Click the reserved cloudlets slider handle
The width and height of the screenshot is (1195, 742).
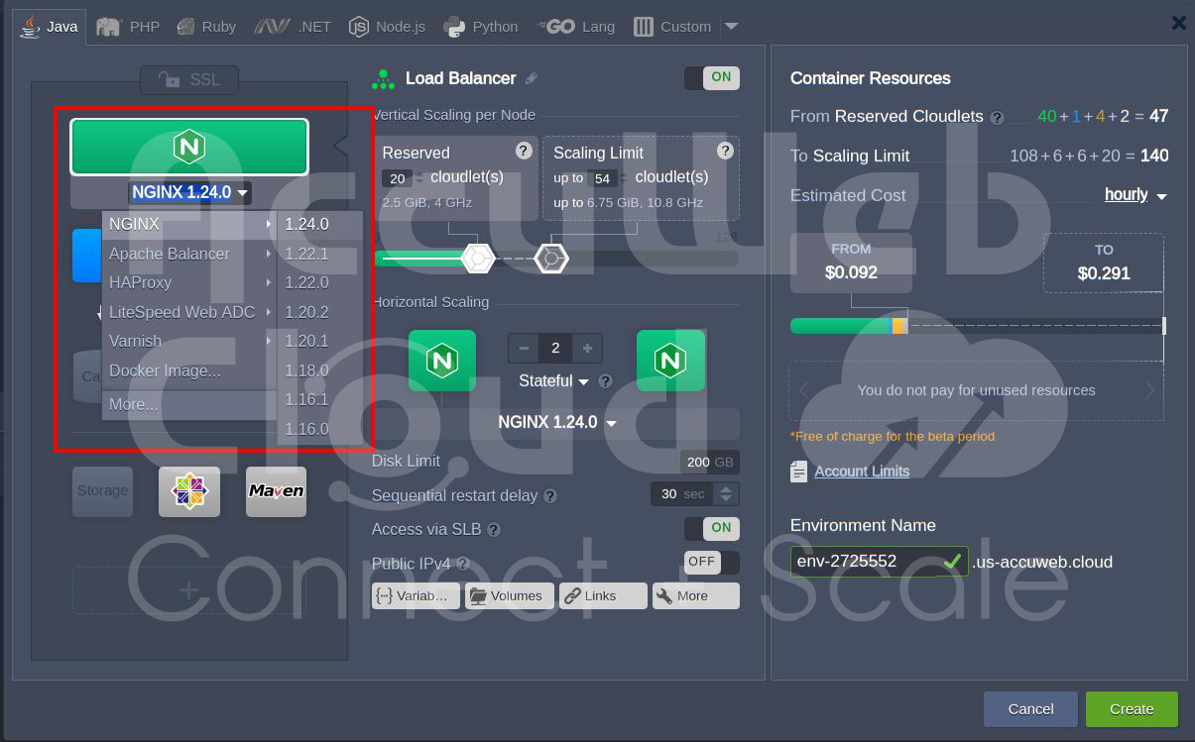[478, 259]
